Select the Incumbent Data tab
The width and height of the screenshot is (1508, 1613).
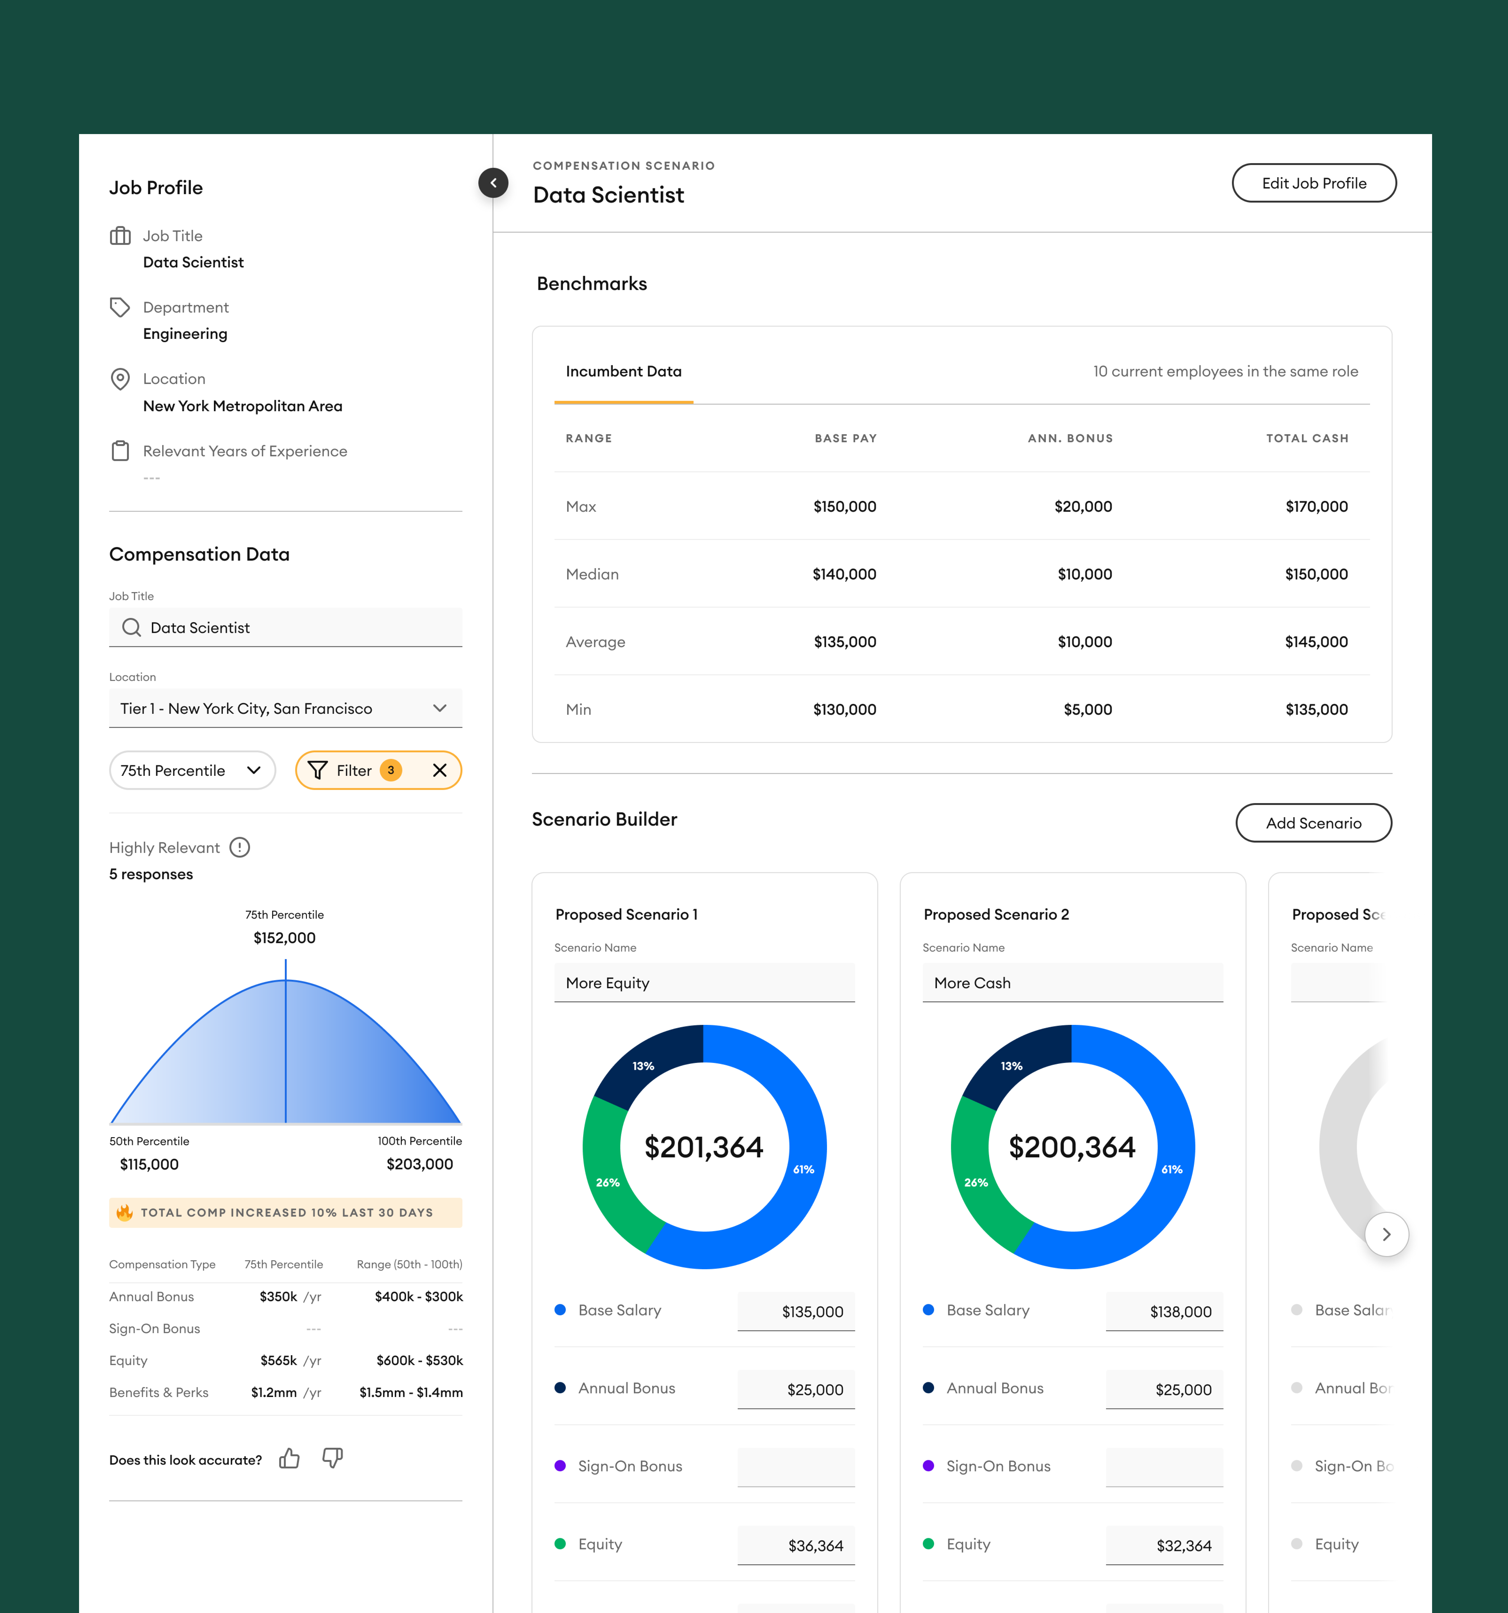click(x=624, y=372)
